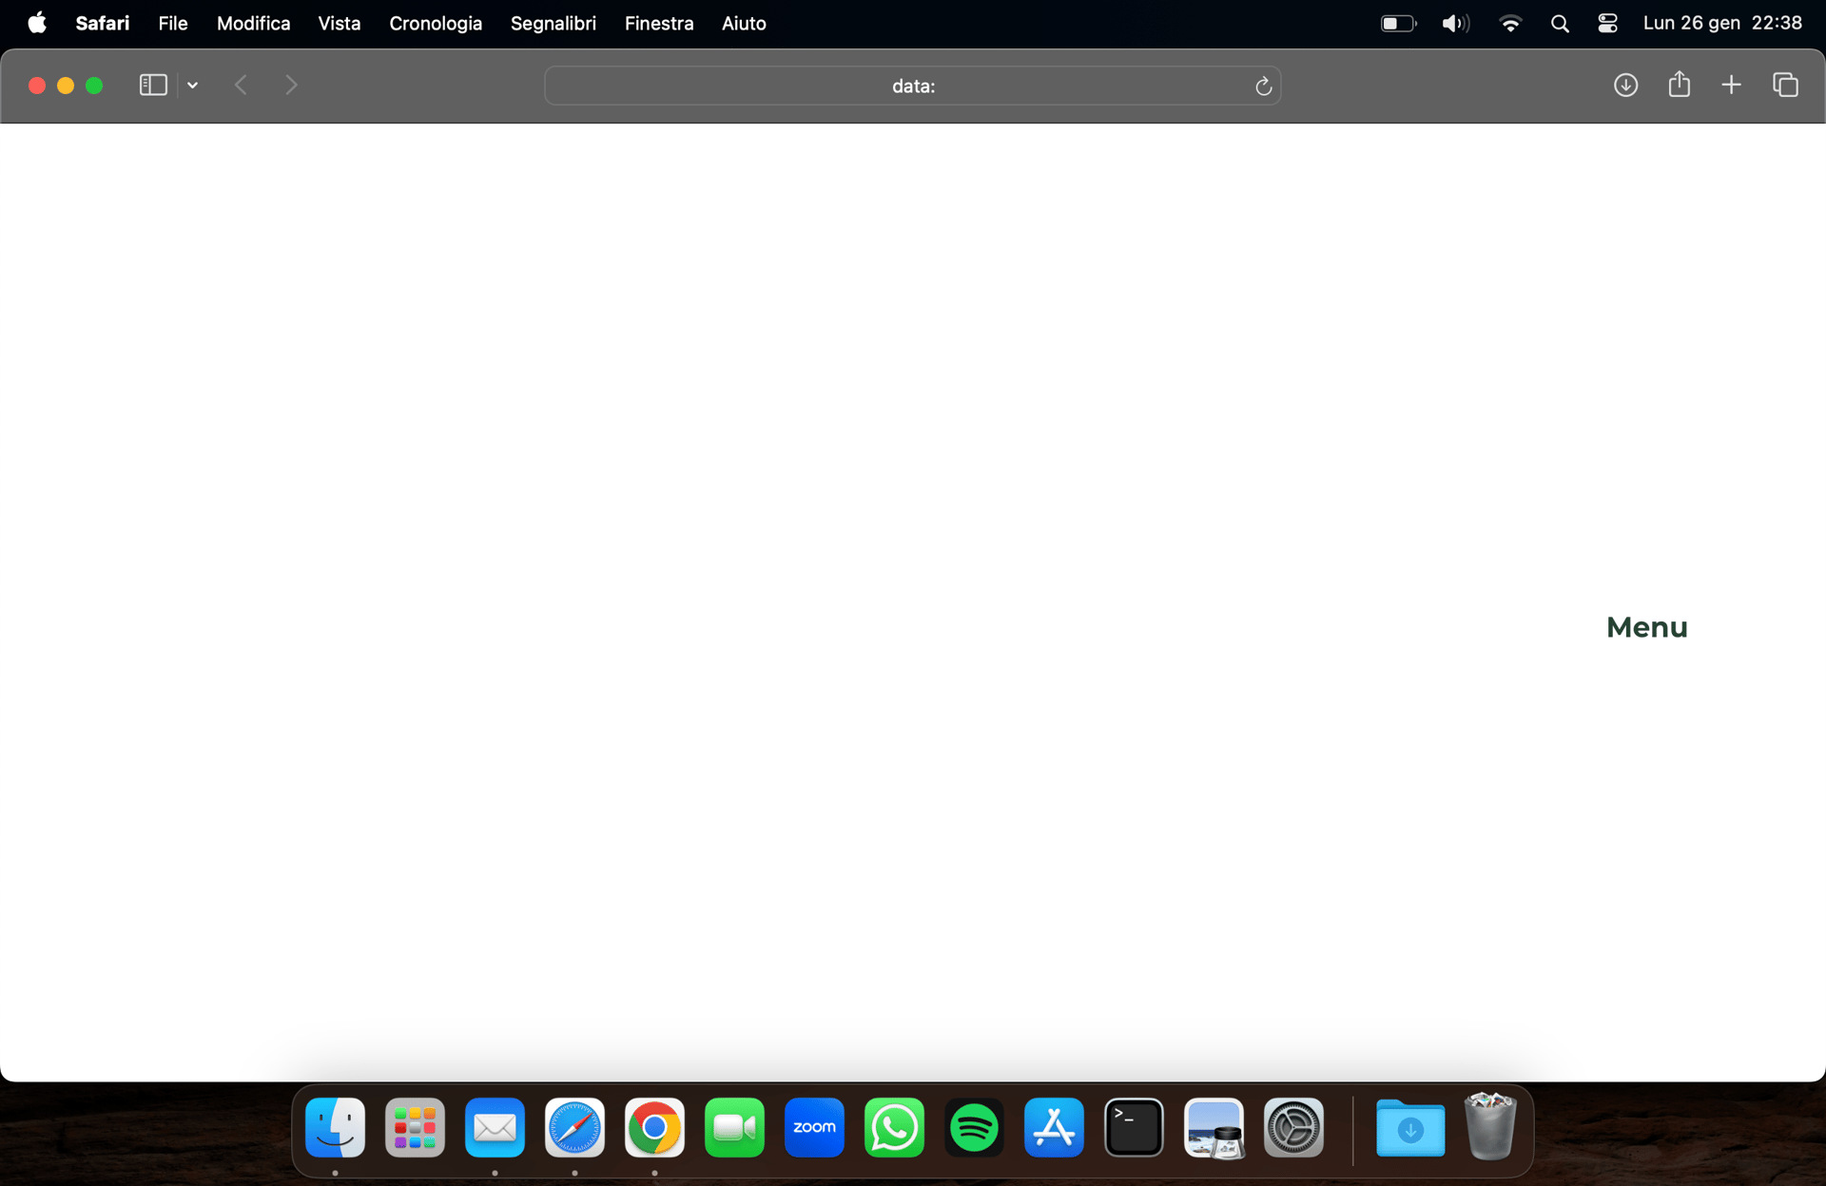
Task: Open a new tab with plus icon
Action: [x=1731, y=86]
